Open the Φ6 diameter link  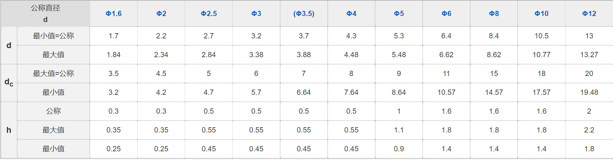click(x=446, y=14)
